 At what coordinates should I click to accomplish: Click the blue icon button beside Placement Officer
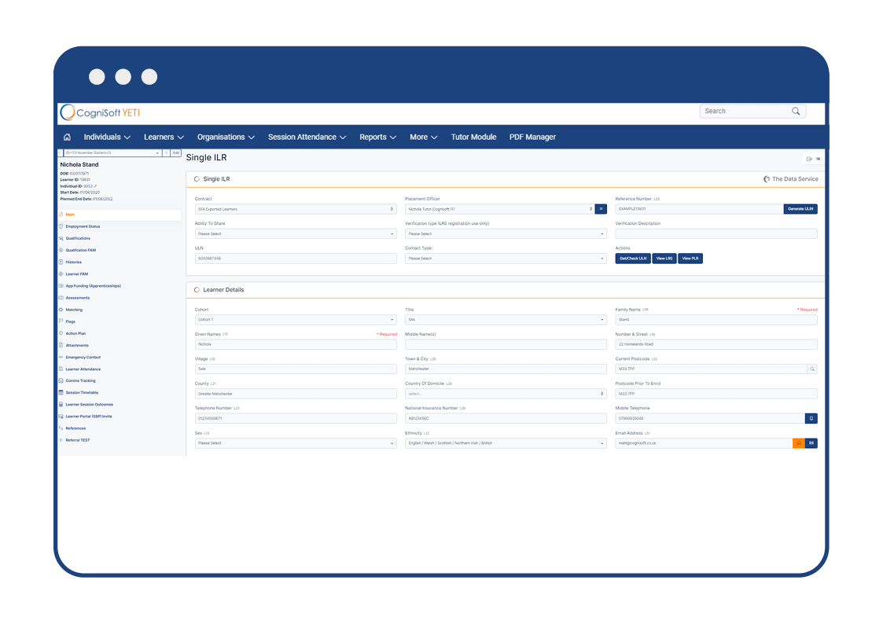coord(601,209)
